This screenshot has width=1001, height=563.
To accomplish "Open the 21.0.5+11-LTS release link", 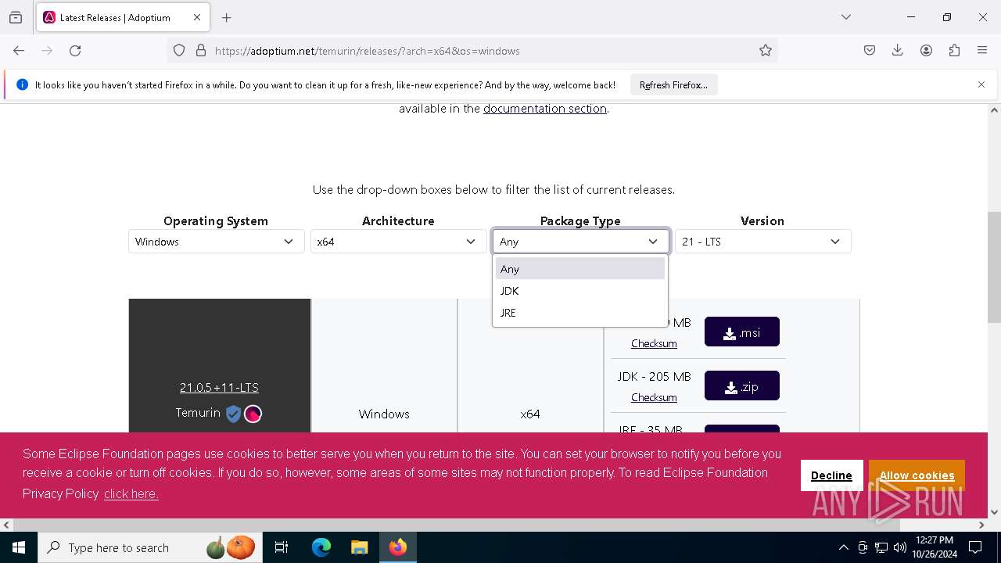I will point(219,388).
